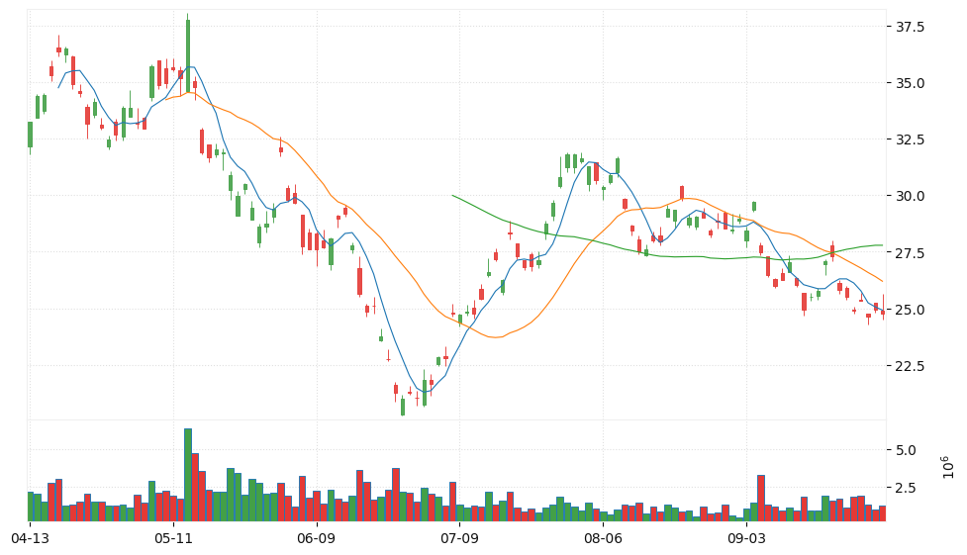This screenshot has height=555, width=967.
Task: Click the 27.5 price axis label
Action: point(910,253)
